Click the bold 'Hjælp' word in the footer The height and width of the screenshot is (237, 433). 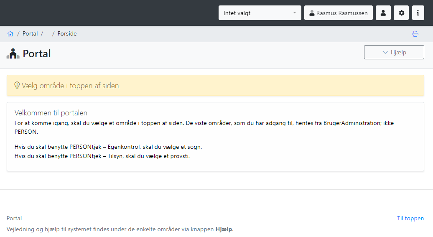224,229
